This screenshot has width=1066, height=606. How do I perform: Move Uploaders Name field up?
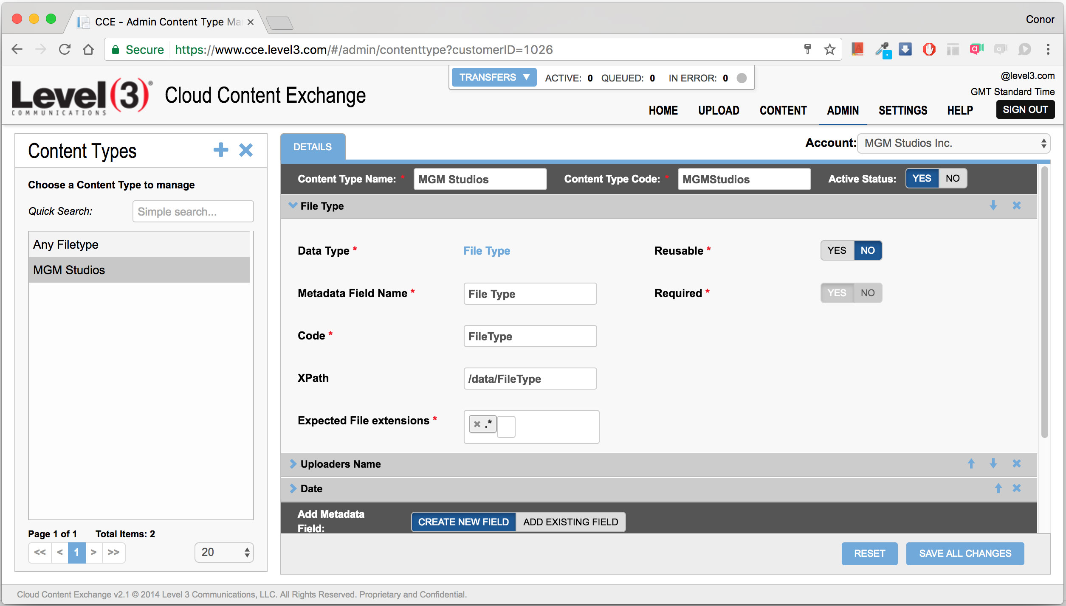(x=971, y=463)
